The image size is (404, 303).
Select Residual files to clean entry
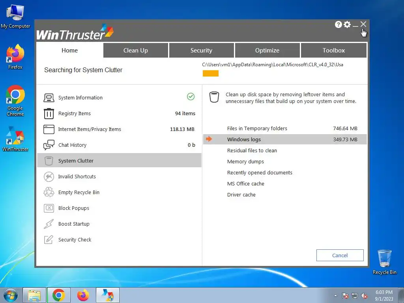coord(252,150)
